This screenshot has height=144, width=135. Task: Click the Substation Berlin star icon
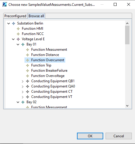[13, 23]
